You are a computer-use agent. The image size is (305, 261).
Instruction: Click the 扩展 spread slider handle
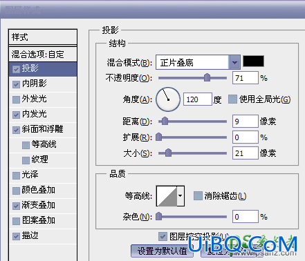(159, 137)
